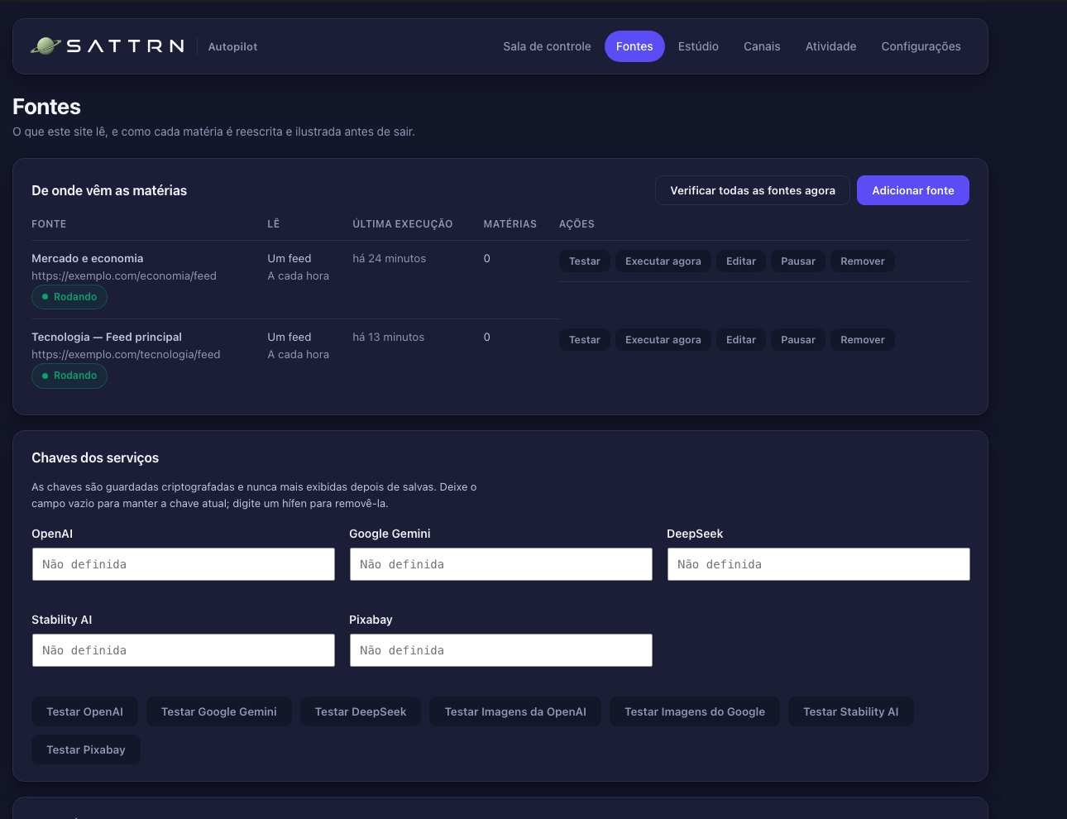
Task: Focus the OpenAI key field
Action: [x=184, y=564]
